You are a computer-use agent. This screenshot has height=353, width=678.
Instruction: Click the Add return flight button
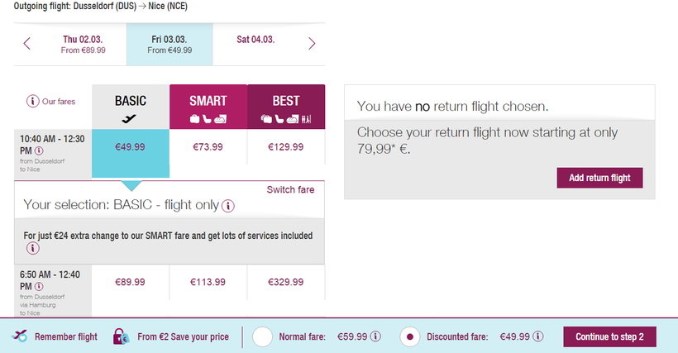599,178
